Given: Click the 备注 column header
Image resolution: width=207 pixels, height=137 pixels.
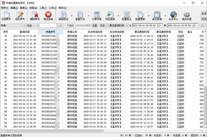Looking at the screenshot, I should point(190,32).
